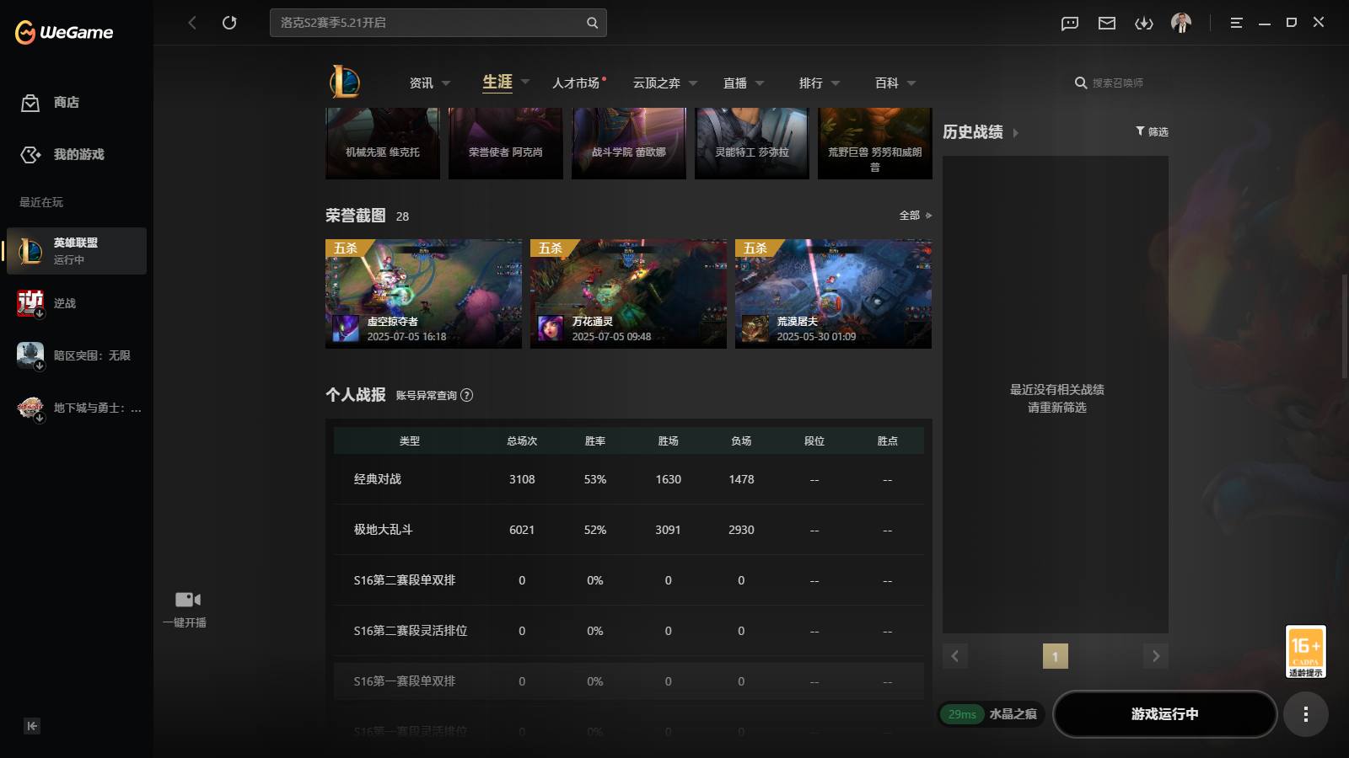Go to previous match history page
Screen dimensions: 1349x758
point(955,656)
